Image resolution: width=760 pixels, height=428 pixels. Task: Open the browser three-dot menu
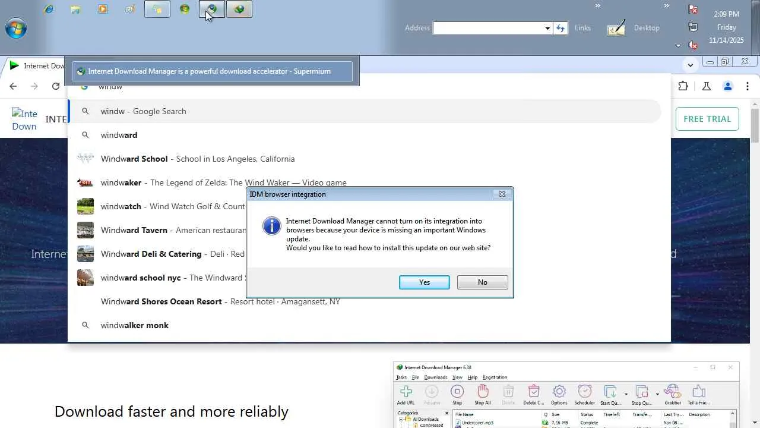pos(748,86)
